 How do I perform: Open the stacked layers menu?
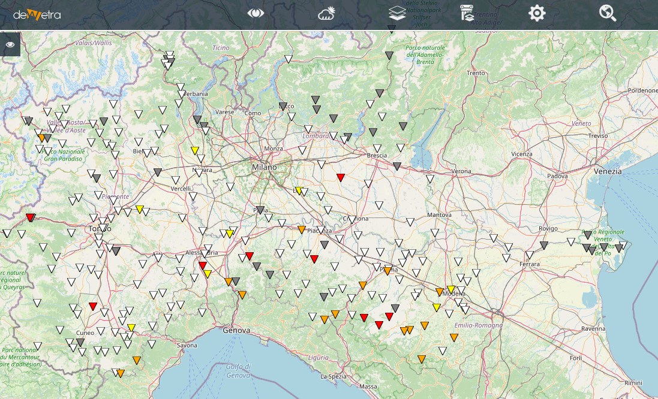tap(396, 14)
